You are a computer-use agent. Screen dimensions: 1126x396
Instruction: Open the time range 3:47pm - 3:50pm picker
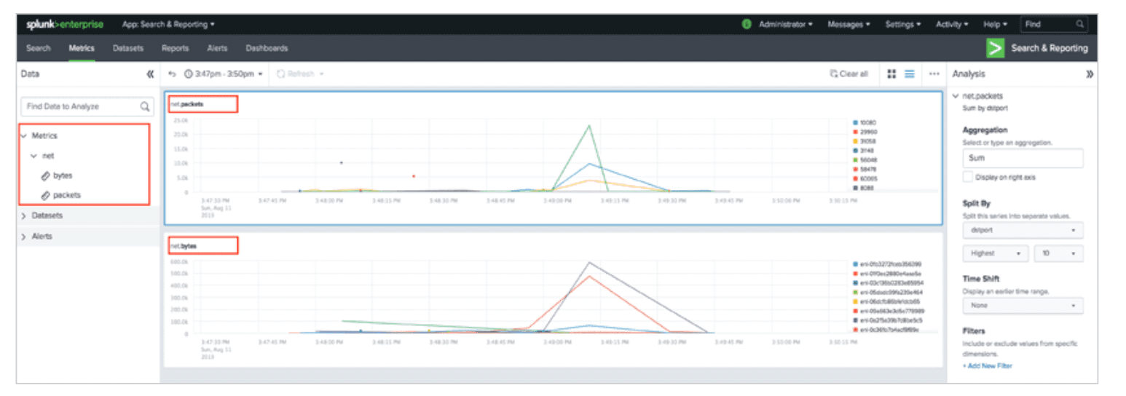coord(224,74)
